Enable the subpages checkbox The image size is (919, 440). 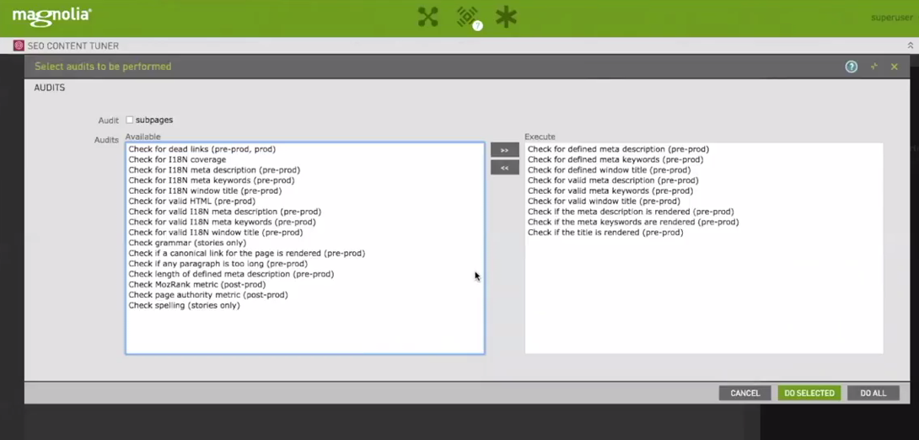[x=130, y=120]
